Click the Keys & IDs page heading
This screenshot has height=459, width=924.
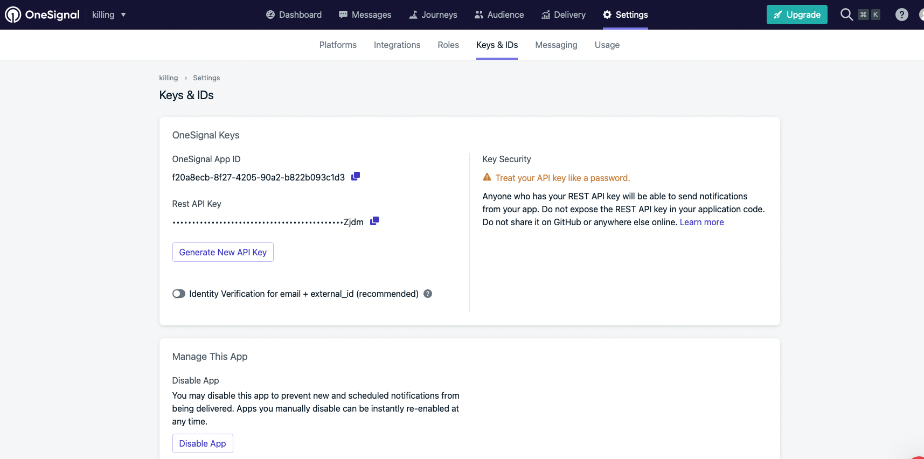(x=186, y=95)
